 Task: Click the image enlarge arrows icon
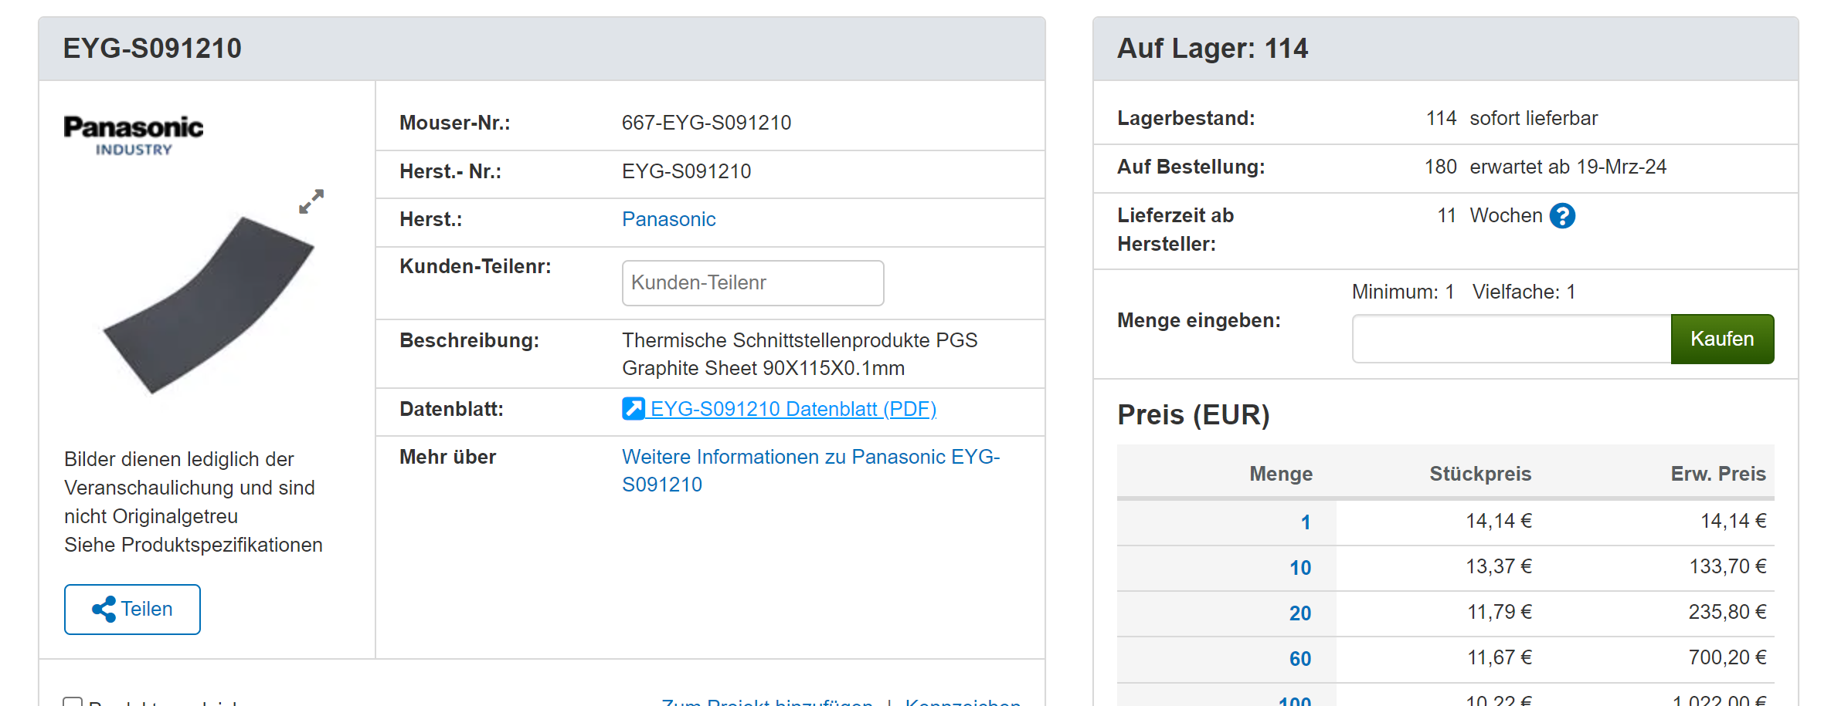(311, 201)
